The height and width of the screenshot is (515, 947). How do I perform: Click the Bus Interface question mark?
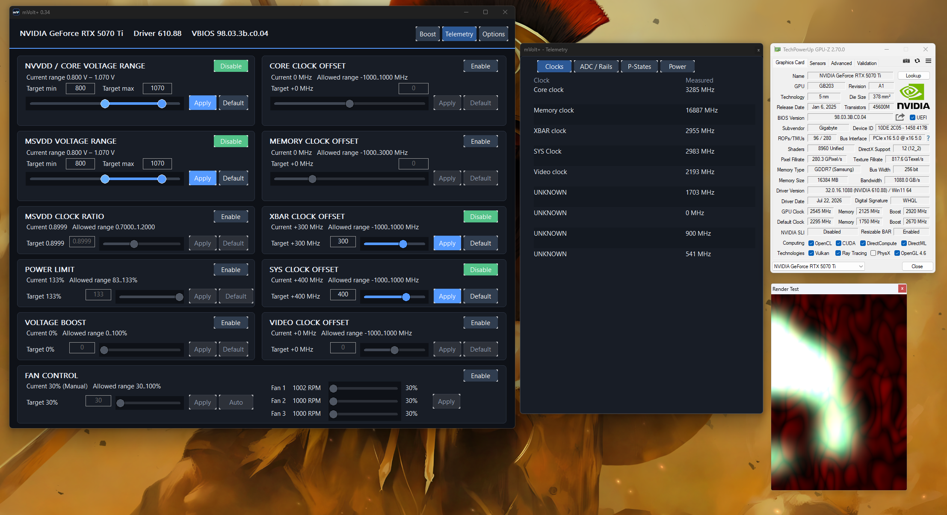(x=928, y=138)
